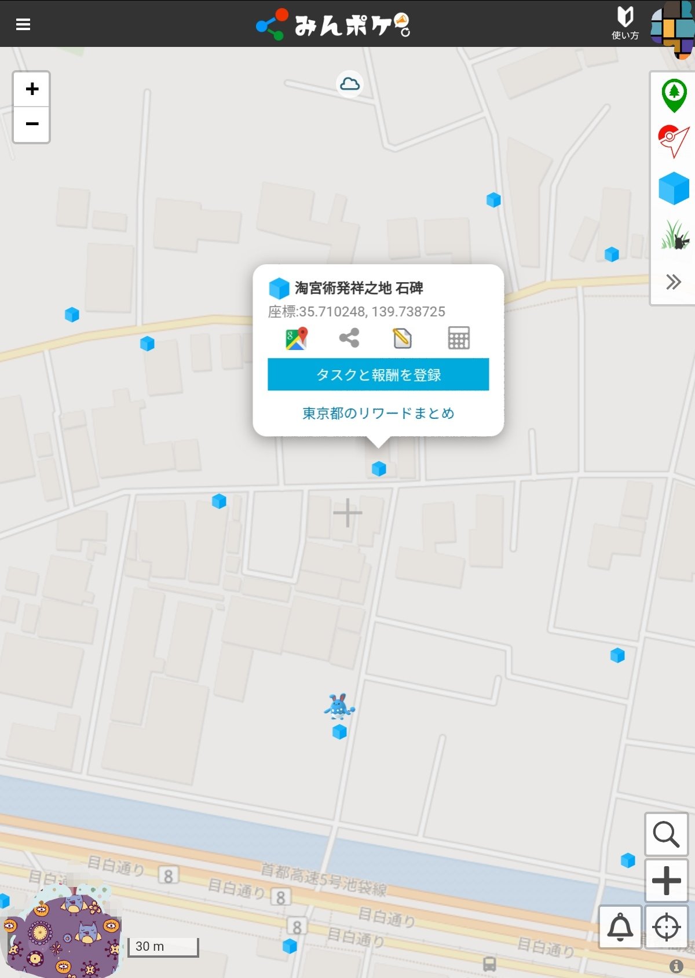Toggle the green tree nest pin filter
This screenshot has width=695, height=978.
coord(674,96)
